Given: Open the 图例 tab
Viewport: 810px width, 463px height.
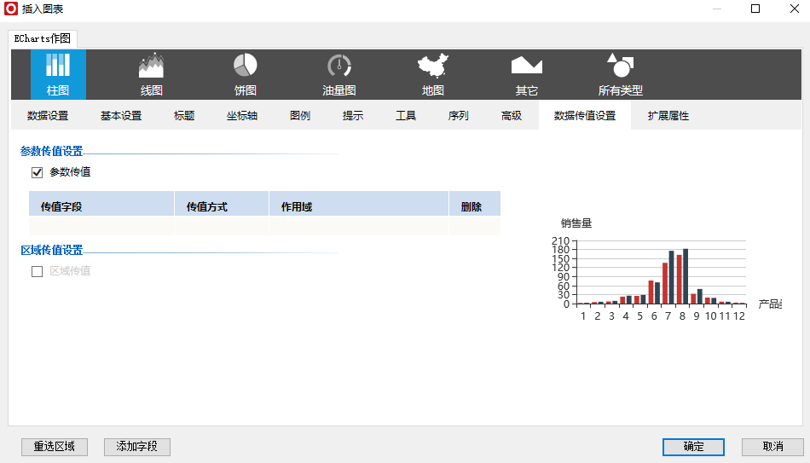Looking at the screenshot, I should pos(299,115).
